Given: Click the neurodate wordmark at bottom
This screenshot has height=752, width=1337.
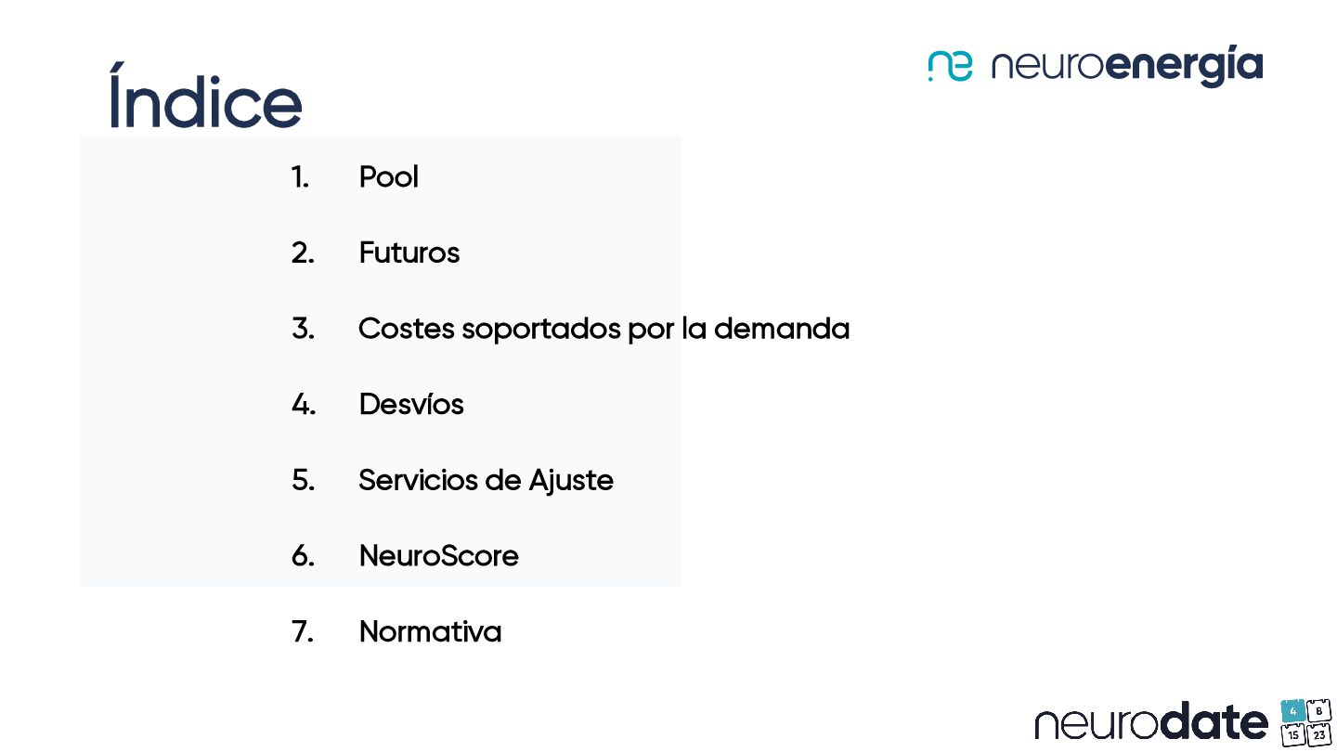Looking at the screenshot, I should (x=1150, y=722).
